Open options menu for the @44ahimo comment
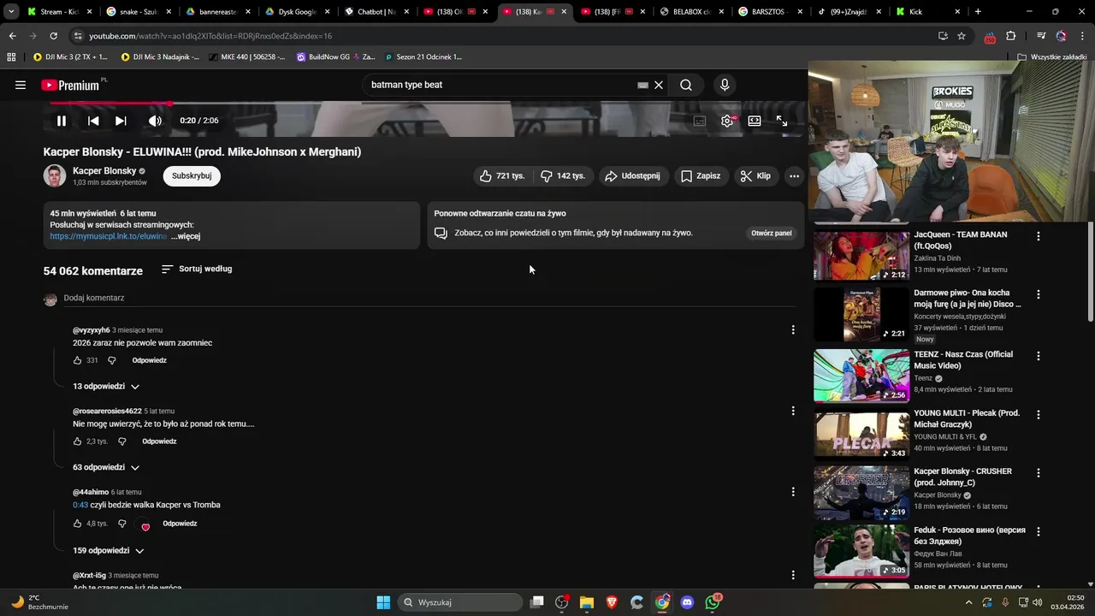The image size is (1095, 616). (x=793, y=492)
